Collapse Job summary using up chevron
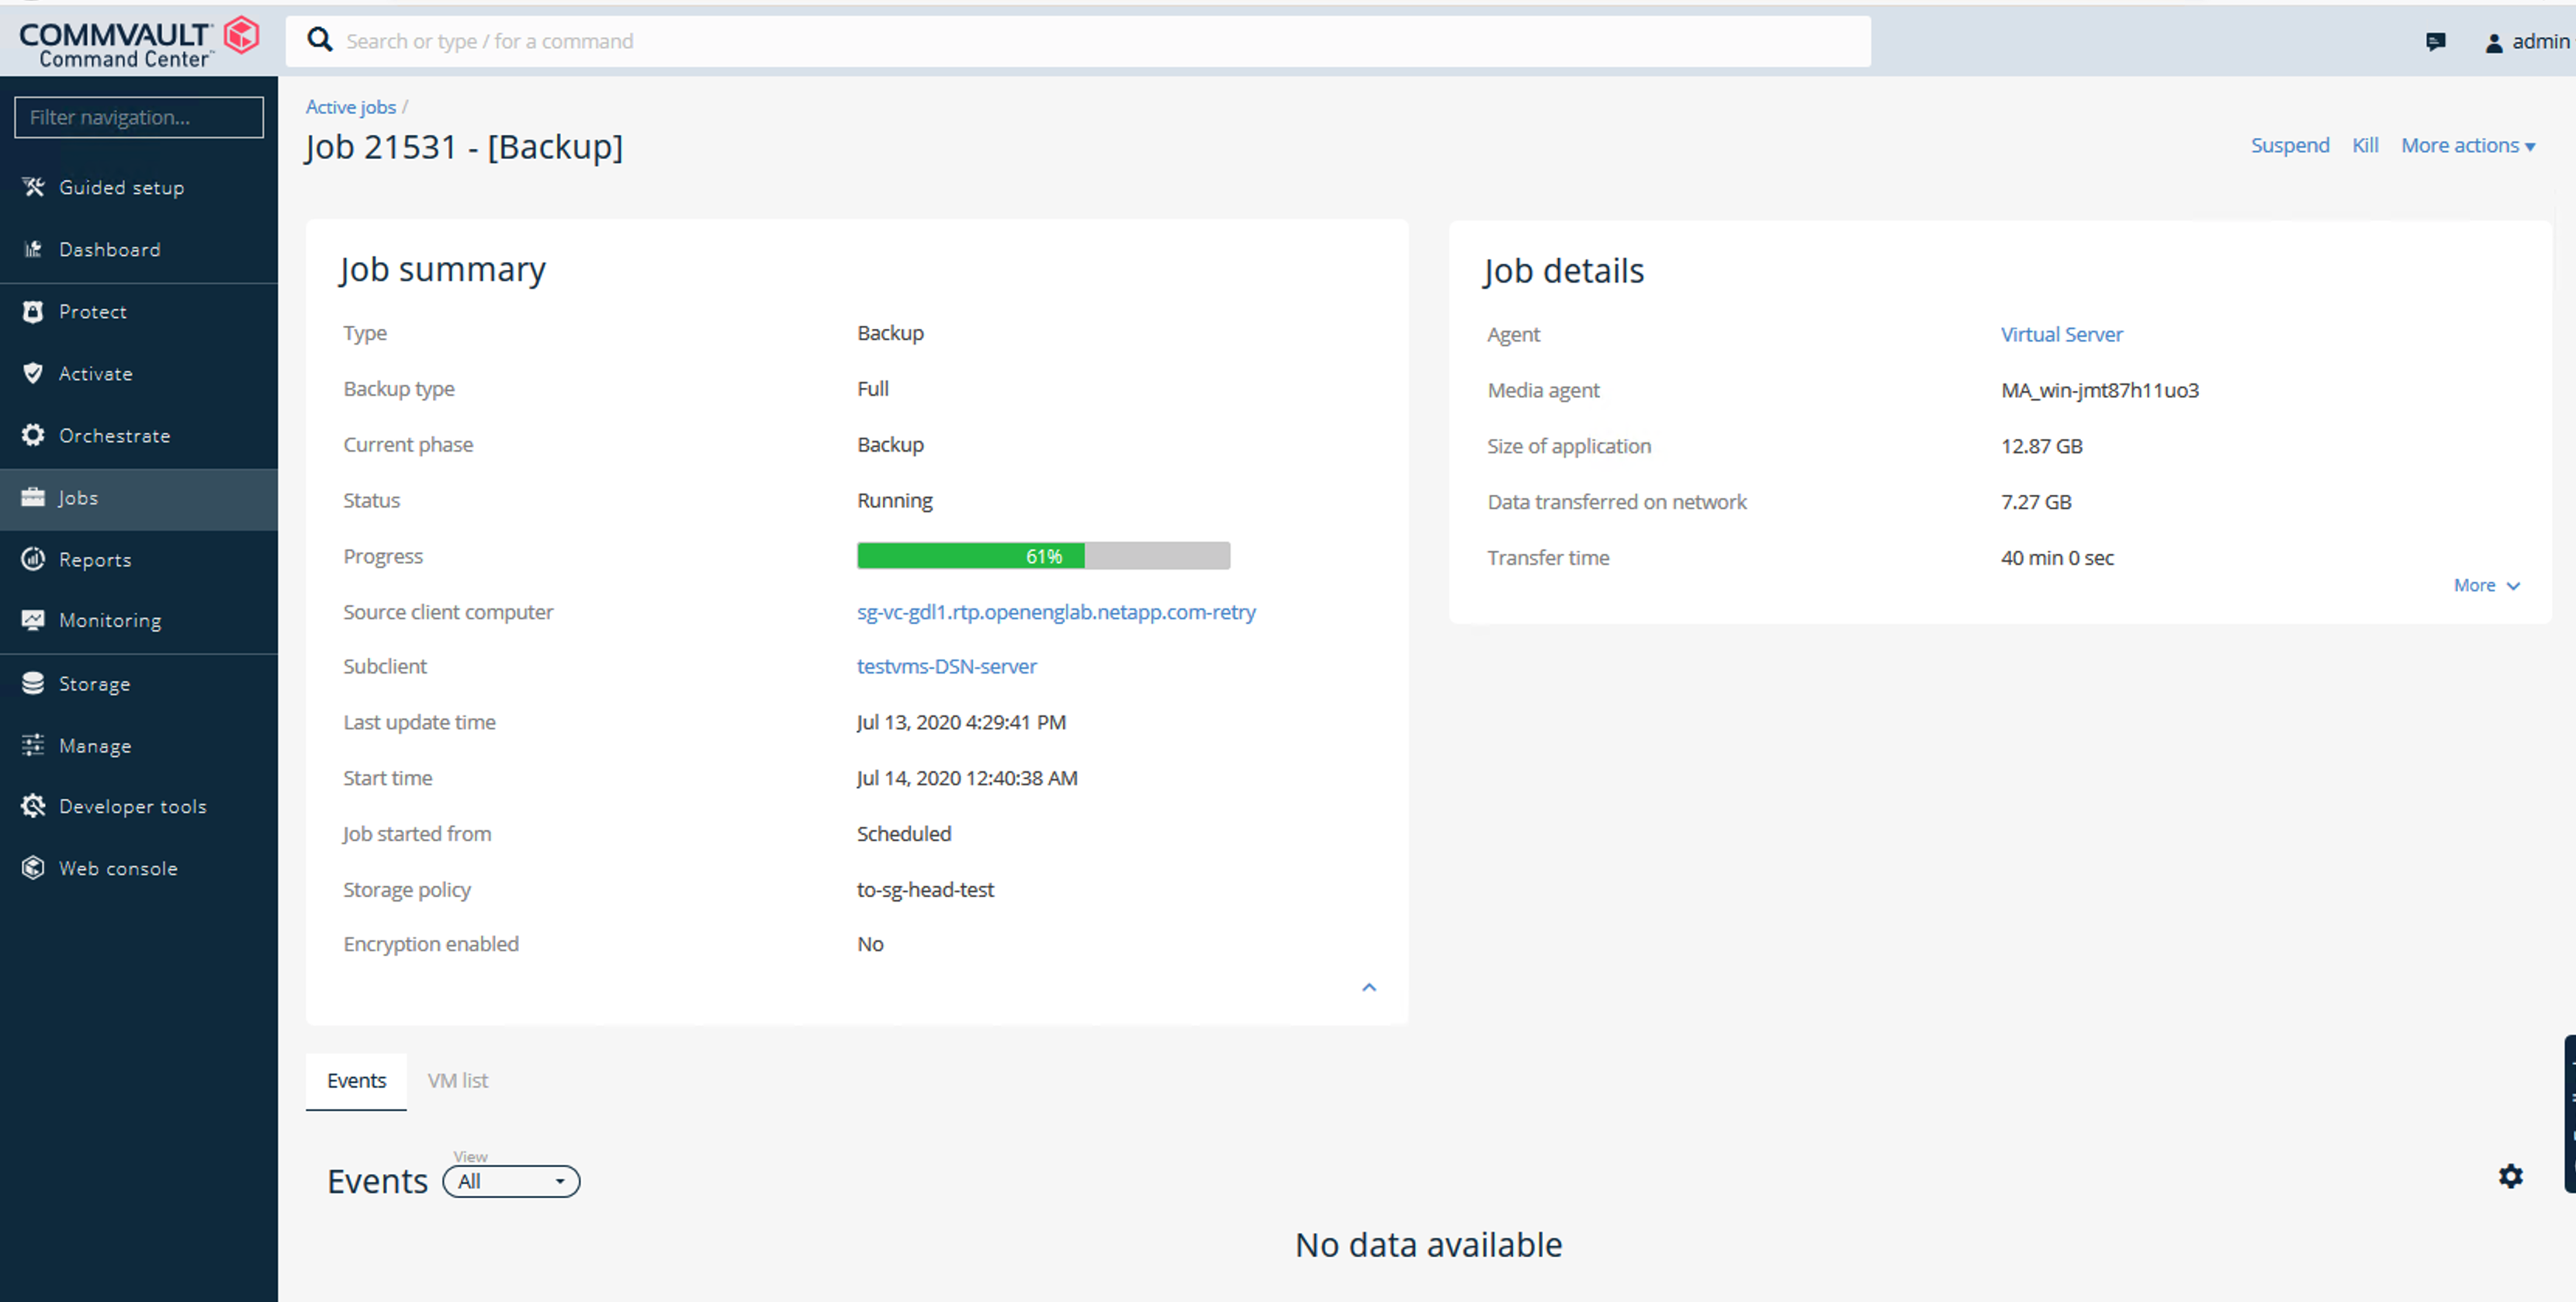The height and width of the screenshot is (1302, 2576). pos(1369,987)
